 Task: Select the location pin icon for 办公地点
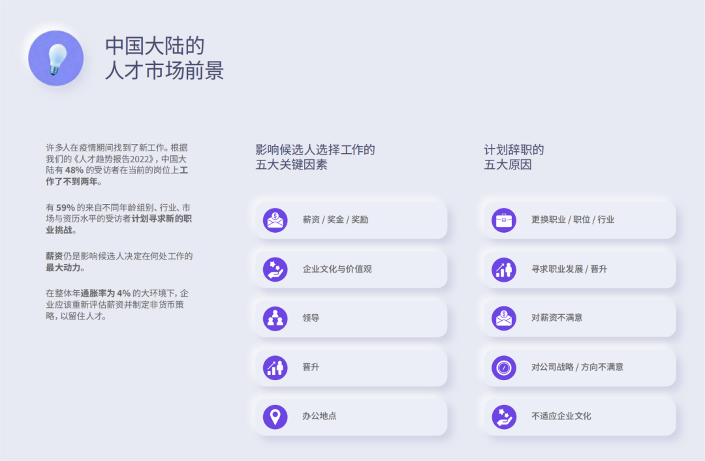pyautogui.click(x=275, y=416)
